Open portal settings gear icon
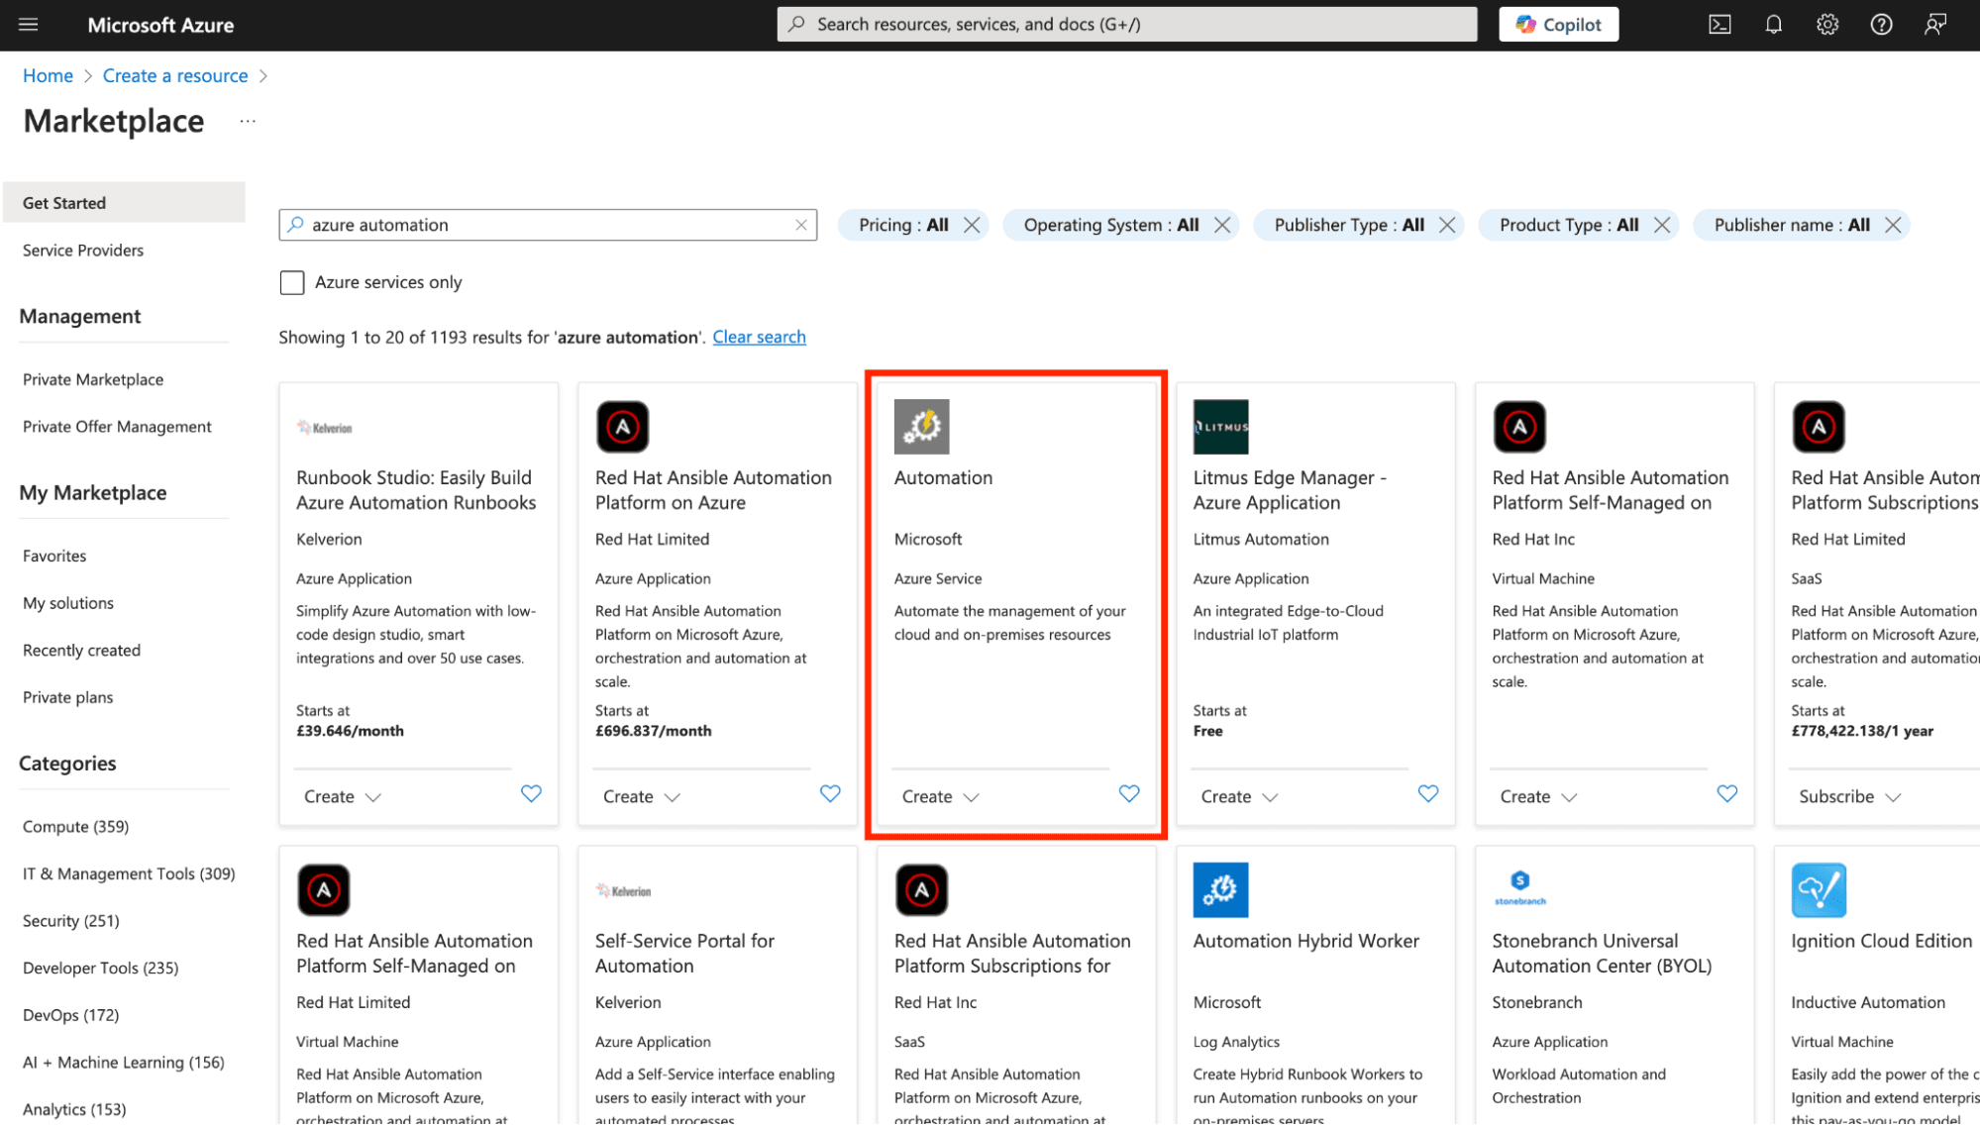This screenshot has width=1980, height=1125. (x=1826, y=25)
